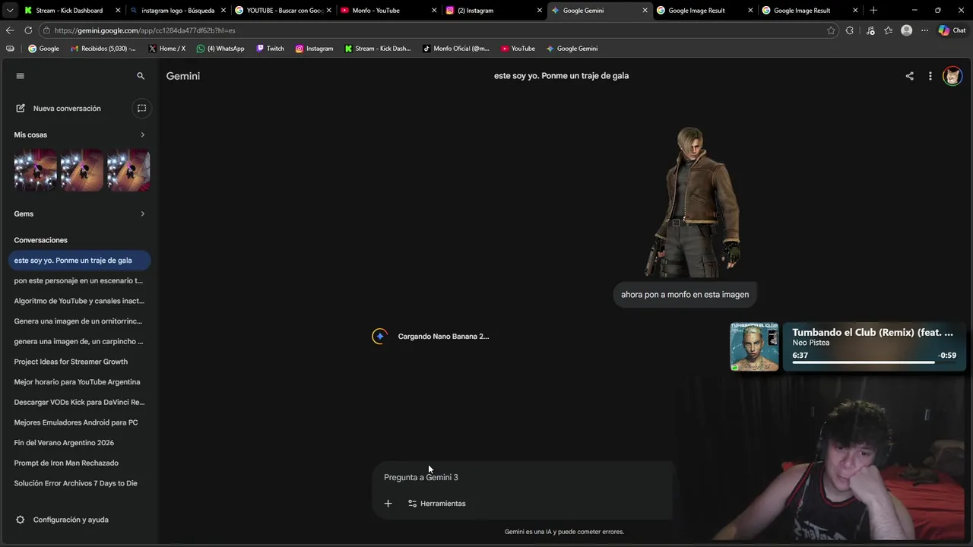Open the Monfo Oficial TikTok bookmark

(455, 49)
